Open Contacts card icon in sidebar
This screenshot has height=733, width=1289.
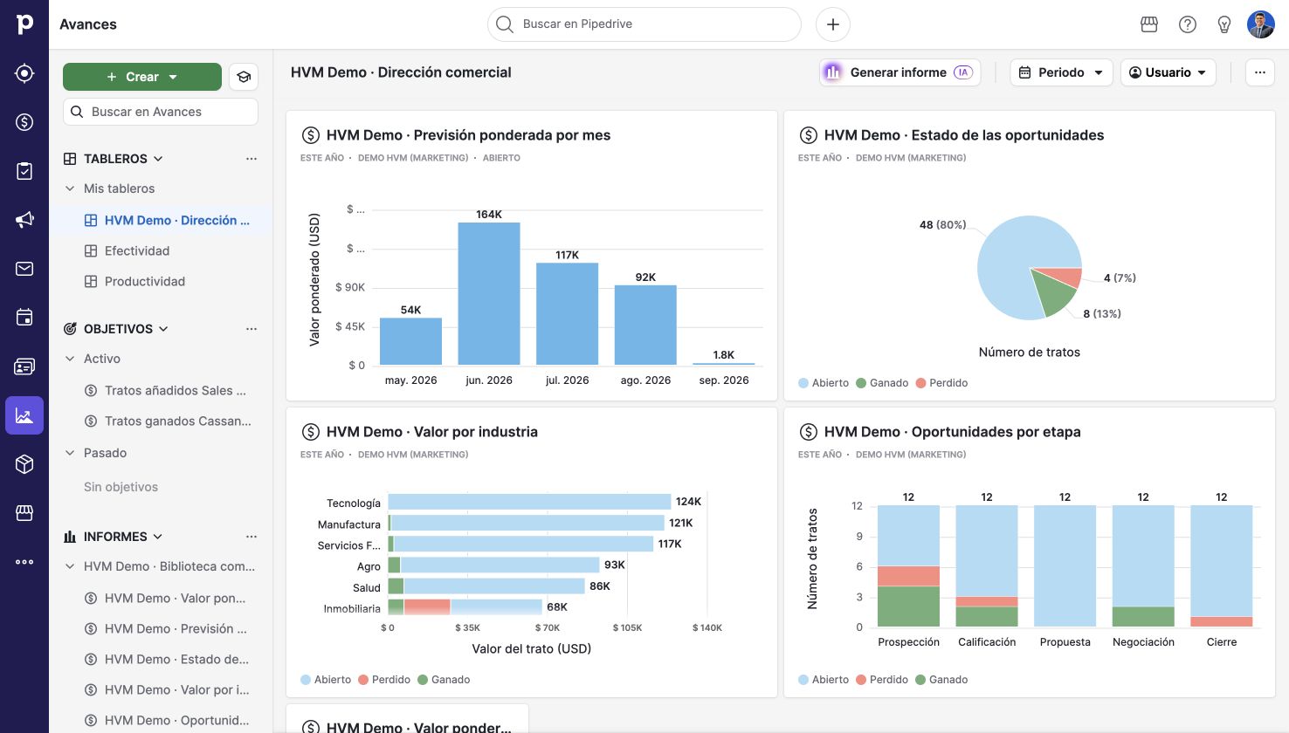pos(24,366)
